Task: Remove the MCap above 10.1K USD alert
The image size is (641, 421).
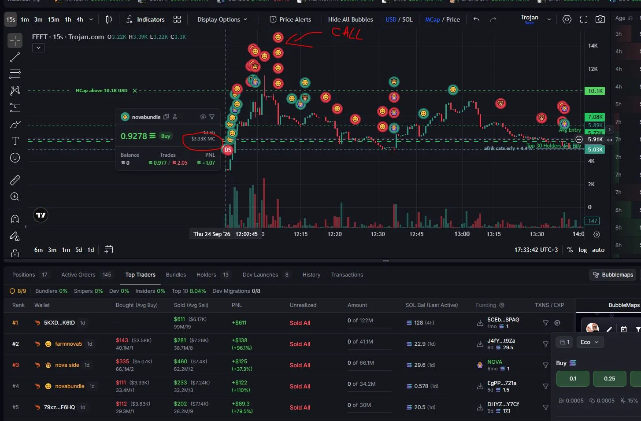Action: [135, 91]
